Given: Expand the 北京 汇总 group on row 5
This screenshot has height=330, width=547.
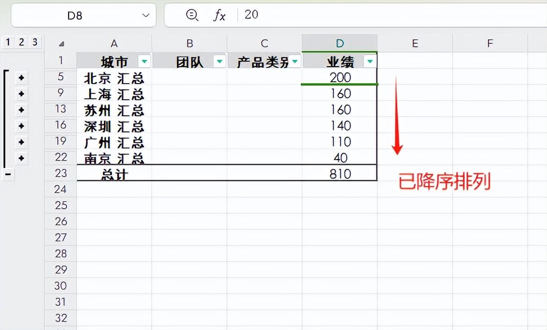Looking at the screenshot, I should (x=21, y=78).
